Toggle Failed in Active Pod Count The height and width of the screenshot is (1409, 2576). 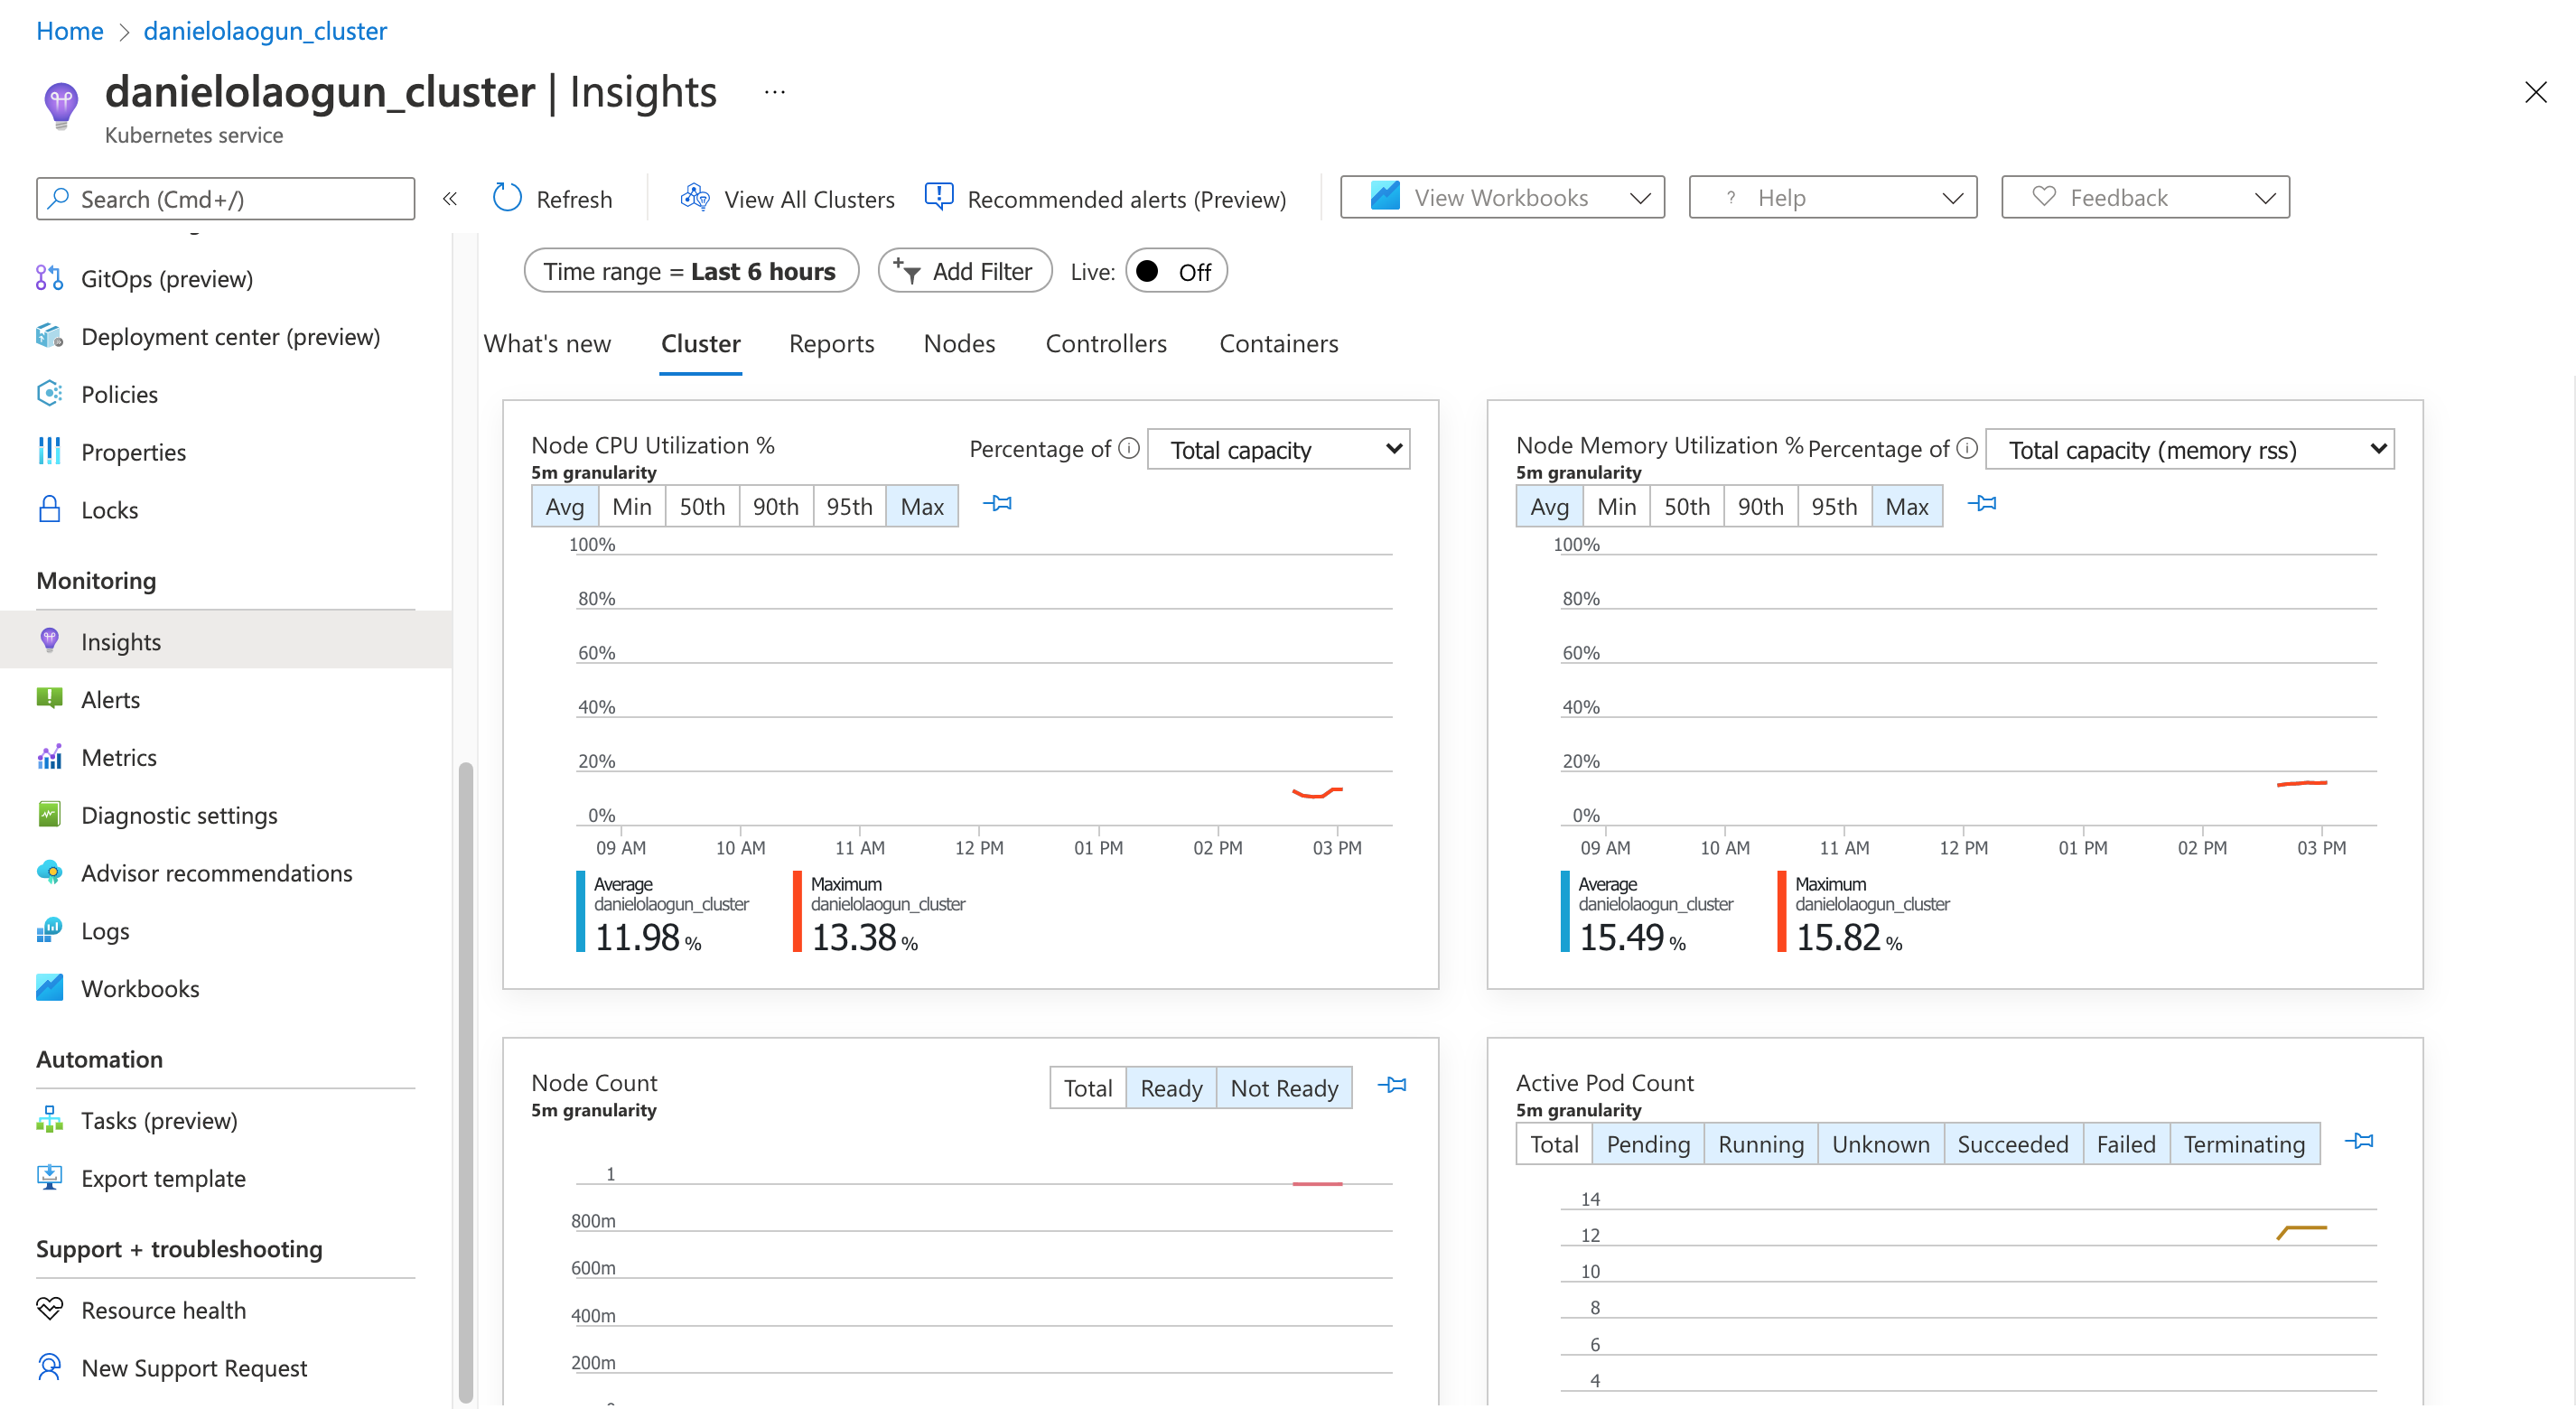pos(2126,1144)
